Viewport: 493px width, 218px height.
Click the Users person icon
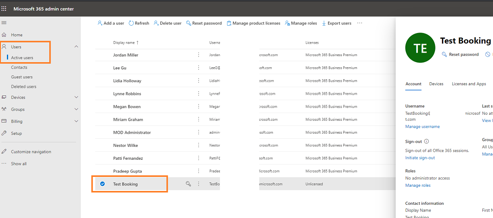coord(4,47)
